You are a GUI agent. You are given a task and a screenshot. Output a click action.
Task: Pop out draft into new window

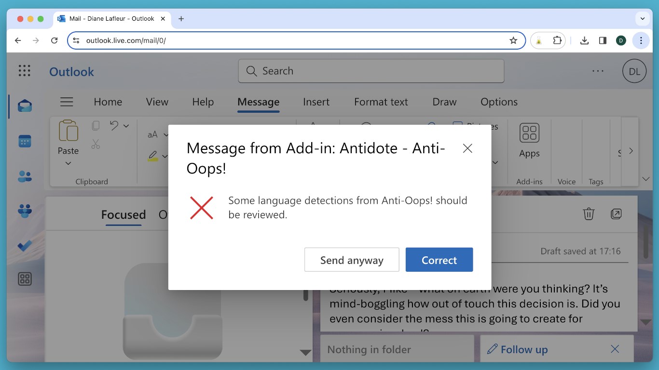(616, 214)
